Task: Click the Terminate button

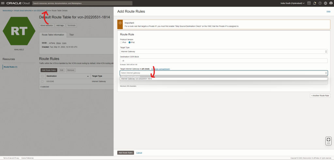Action: click(71, 25)
